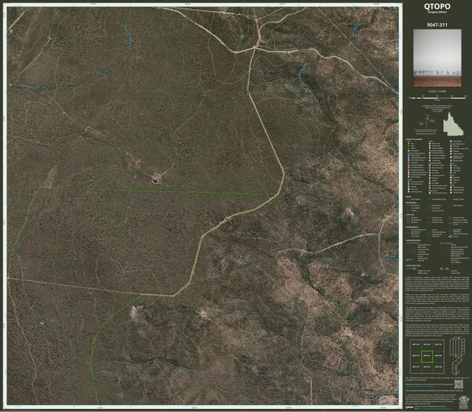Viewport: 472px width, 412px height.
Task: Click the Nature Refuge boundary symbol
Action: click(450, 206)
